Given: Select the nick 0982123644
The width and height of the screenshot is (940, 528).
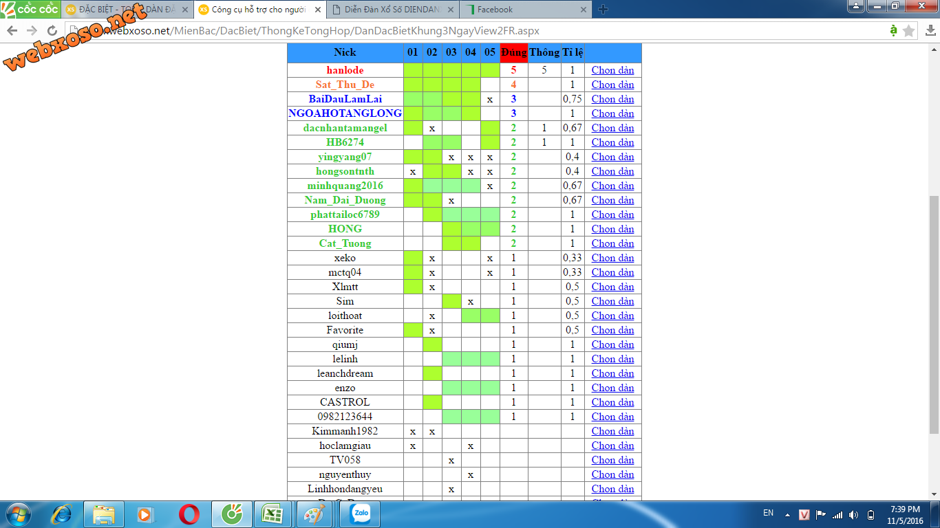Looking at the screenshot, I should pos(345,417).
